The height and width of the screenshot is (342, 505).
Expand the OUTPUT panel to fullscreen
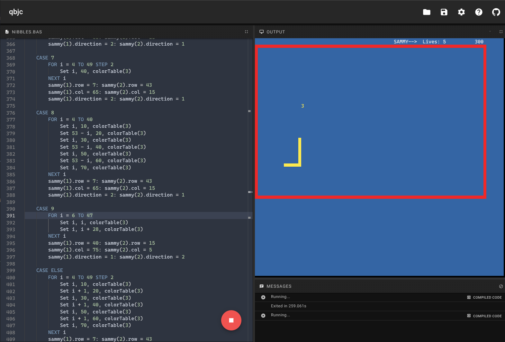(x=501, y=32)
